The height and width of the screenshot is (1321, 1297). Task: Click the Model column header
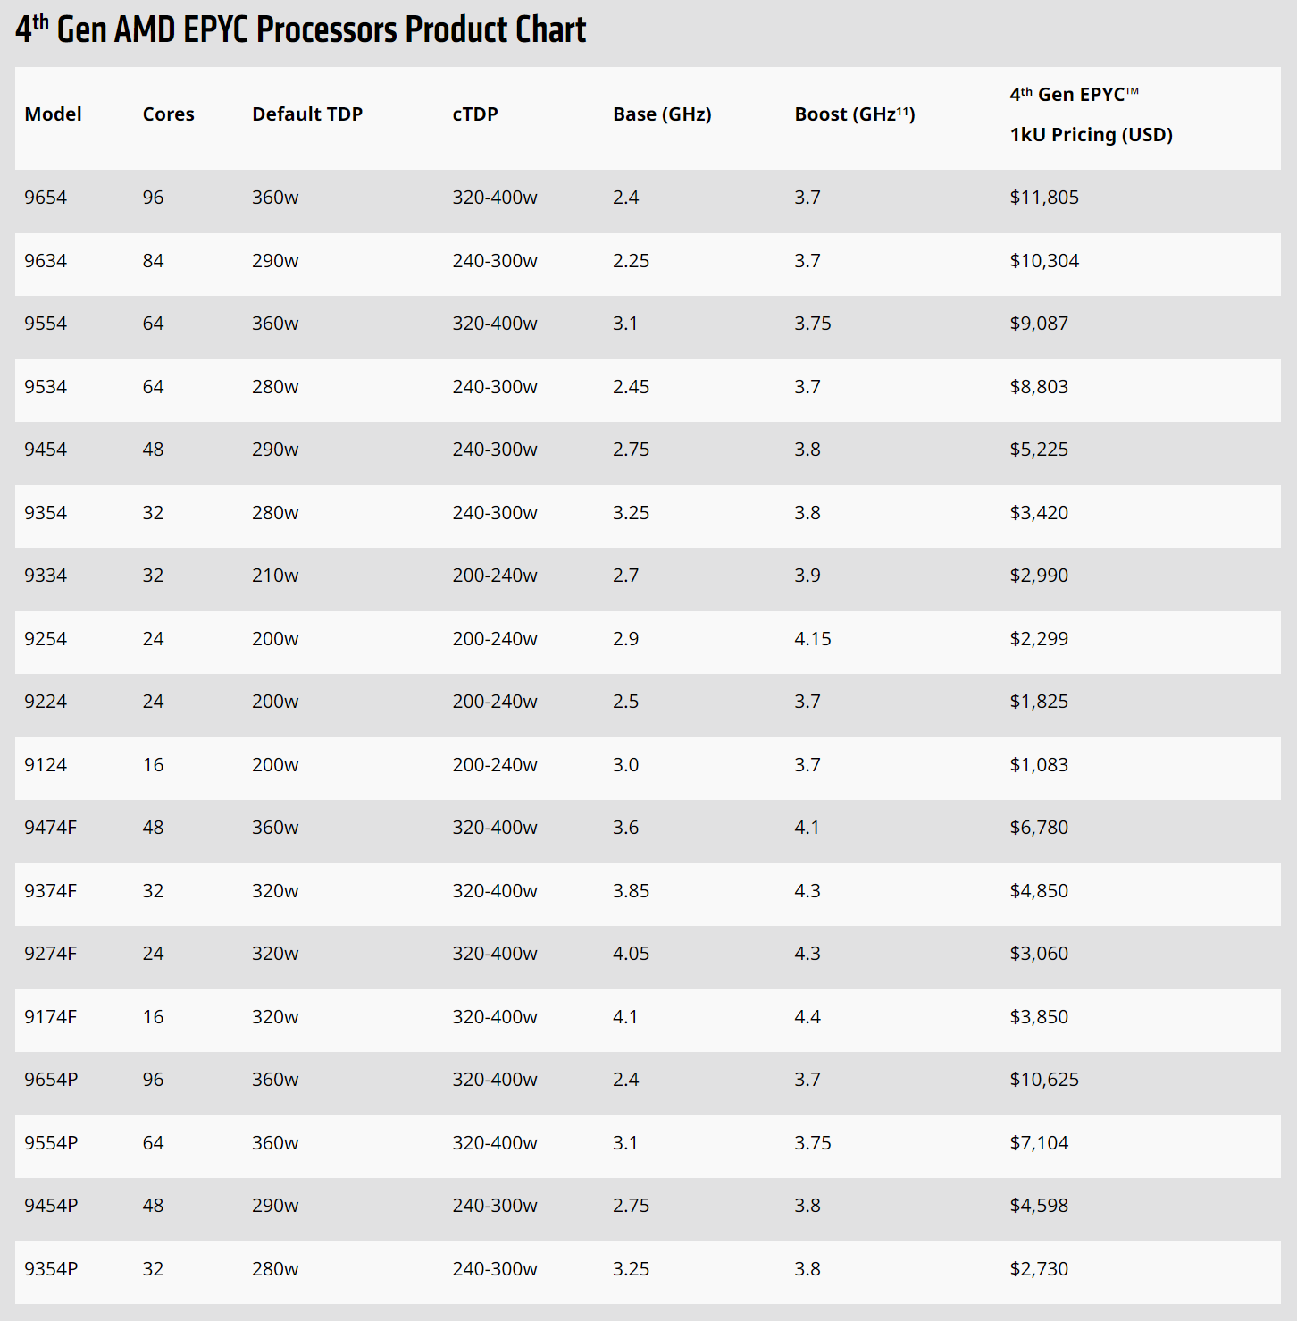[x=53, y=114]
